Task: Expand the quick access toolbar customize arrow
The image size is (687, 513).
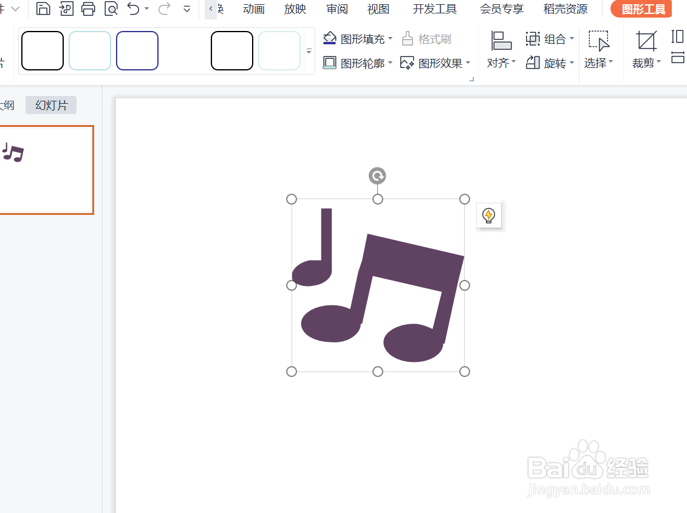Action: coord(186,8)
